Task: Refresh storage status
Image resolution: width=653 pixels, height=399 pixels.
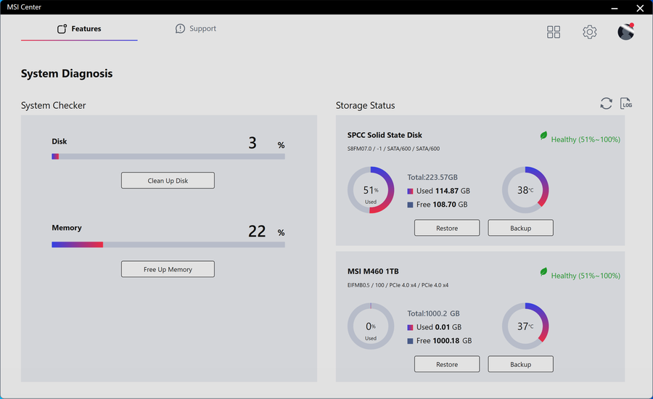Action: tap(606, 103)
